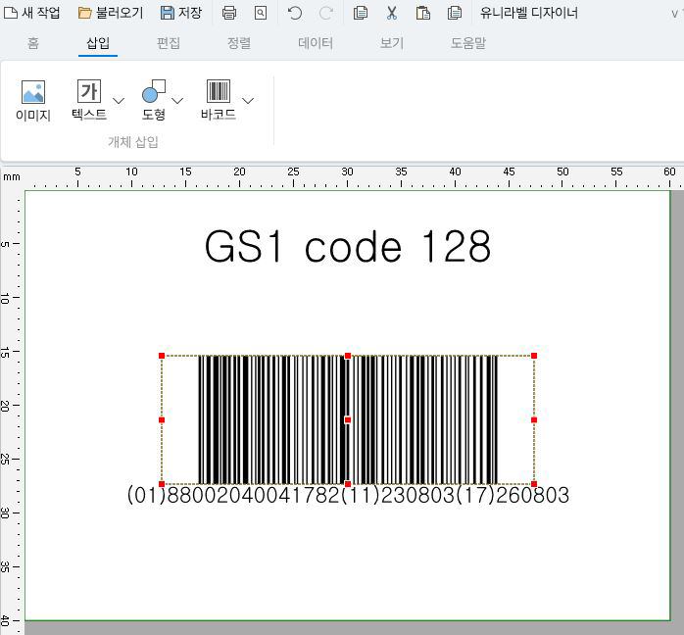
Task: Click the left-middle red handle of barcode
Action: pos(162,420)
